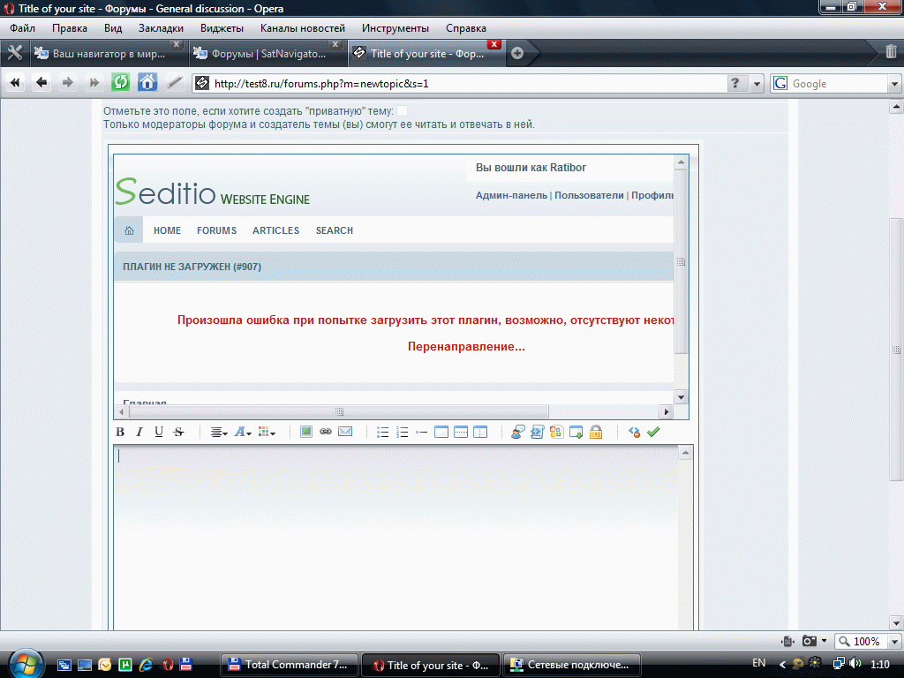Insert a horizontal-split block icon
Viewport: 904px width, 678px height.
461,432
